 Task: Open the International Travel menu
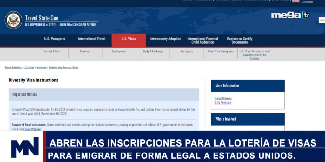point(92,39)
